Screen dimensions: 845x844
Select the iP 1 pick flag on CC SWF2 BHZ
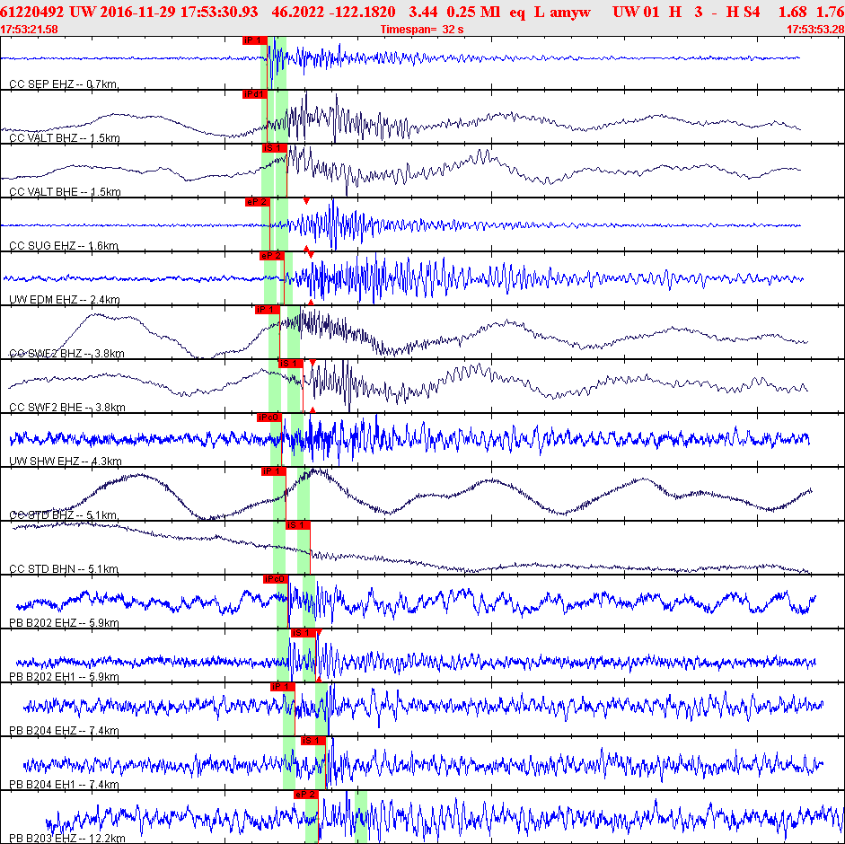point(268,310)
